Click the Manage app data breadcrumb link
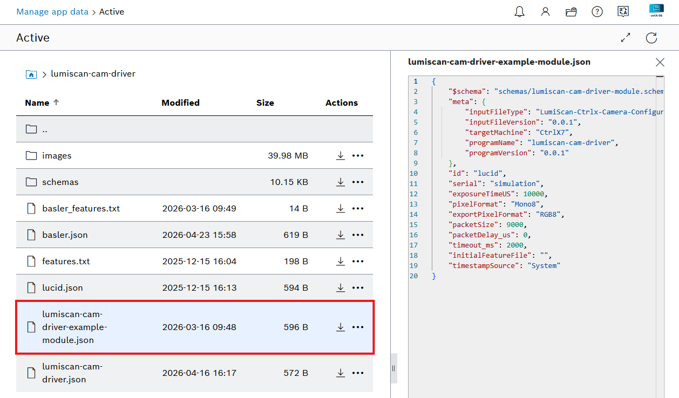This screenshot has width=679, height=398. click(52, 12)
